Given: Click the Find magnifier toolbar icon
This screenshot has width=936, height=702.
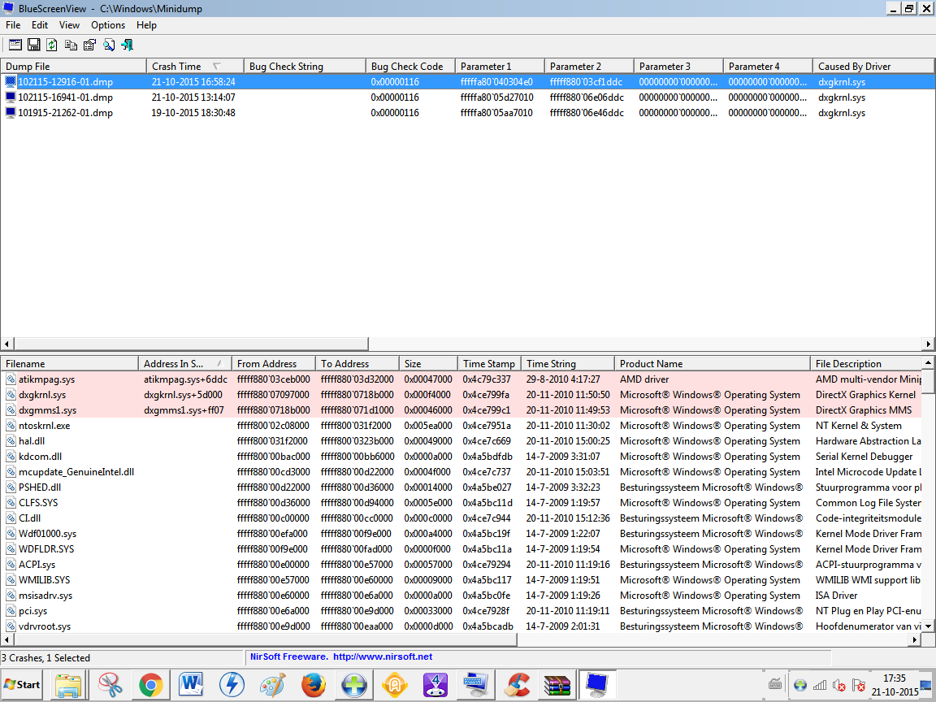Looking at the screenshot, I should (x=109, y=45).
